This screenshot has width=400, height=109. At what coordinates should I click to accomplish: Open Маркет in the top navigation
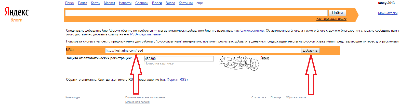pos(110,3)
